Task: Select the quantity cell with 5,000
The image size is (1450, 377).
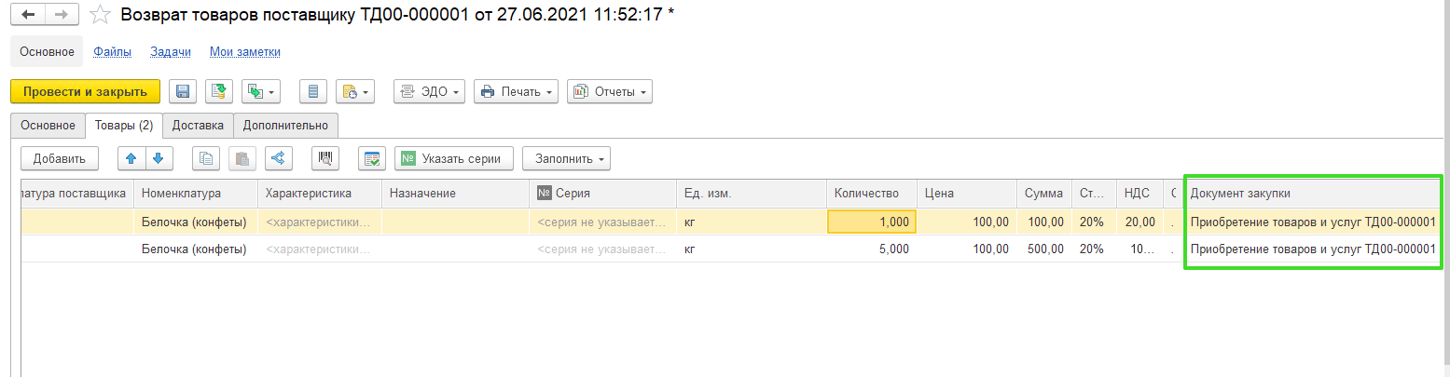Action: (x=871, y=249)
